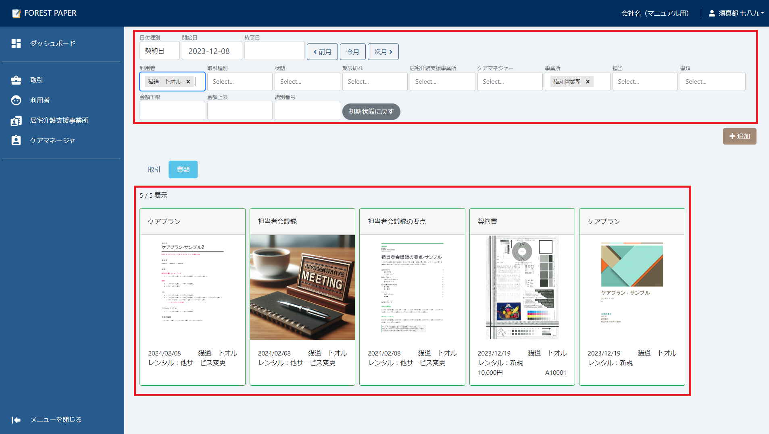Screen dimensions: 769x434
Task: Open the 担当者会議録 meeting image thumbnail
Action: (x=302, y=287)
